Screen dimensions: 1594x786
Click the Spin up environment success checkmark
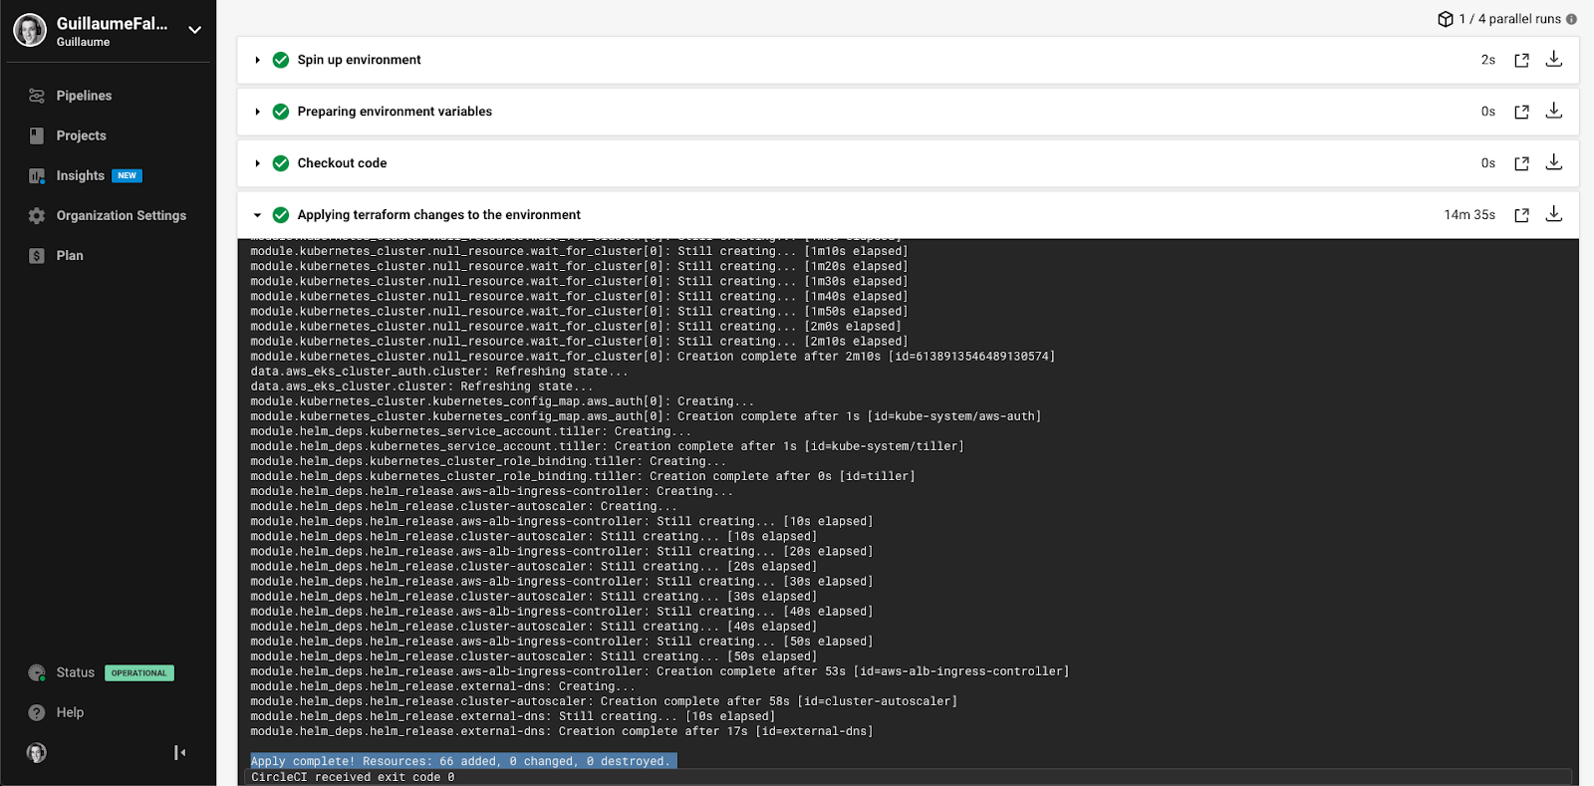[281, 60]
